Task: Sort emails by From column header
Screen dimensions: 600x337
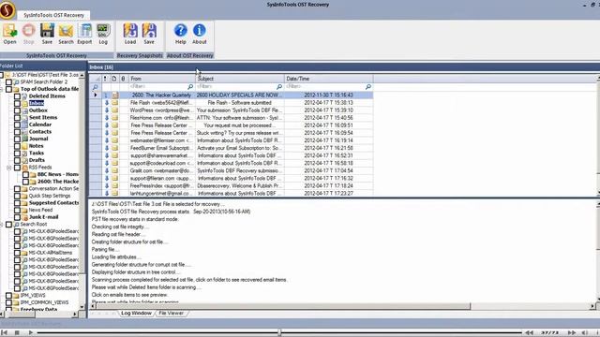Action: point(162,79)
